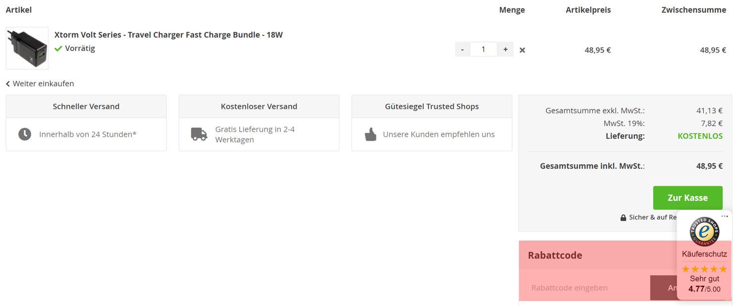The image size is (733, 306).
Task: Click the 7,82 € MwSt. amount
Action: 712,123
